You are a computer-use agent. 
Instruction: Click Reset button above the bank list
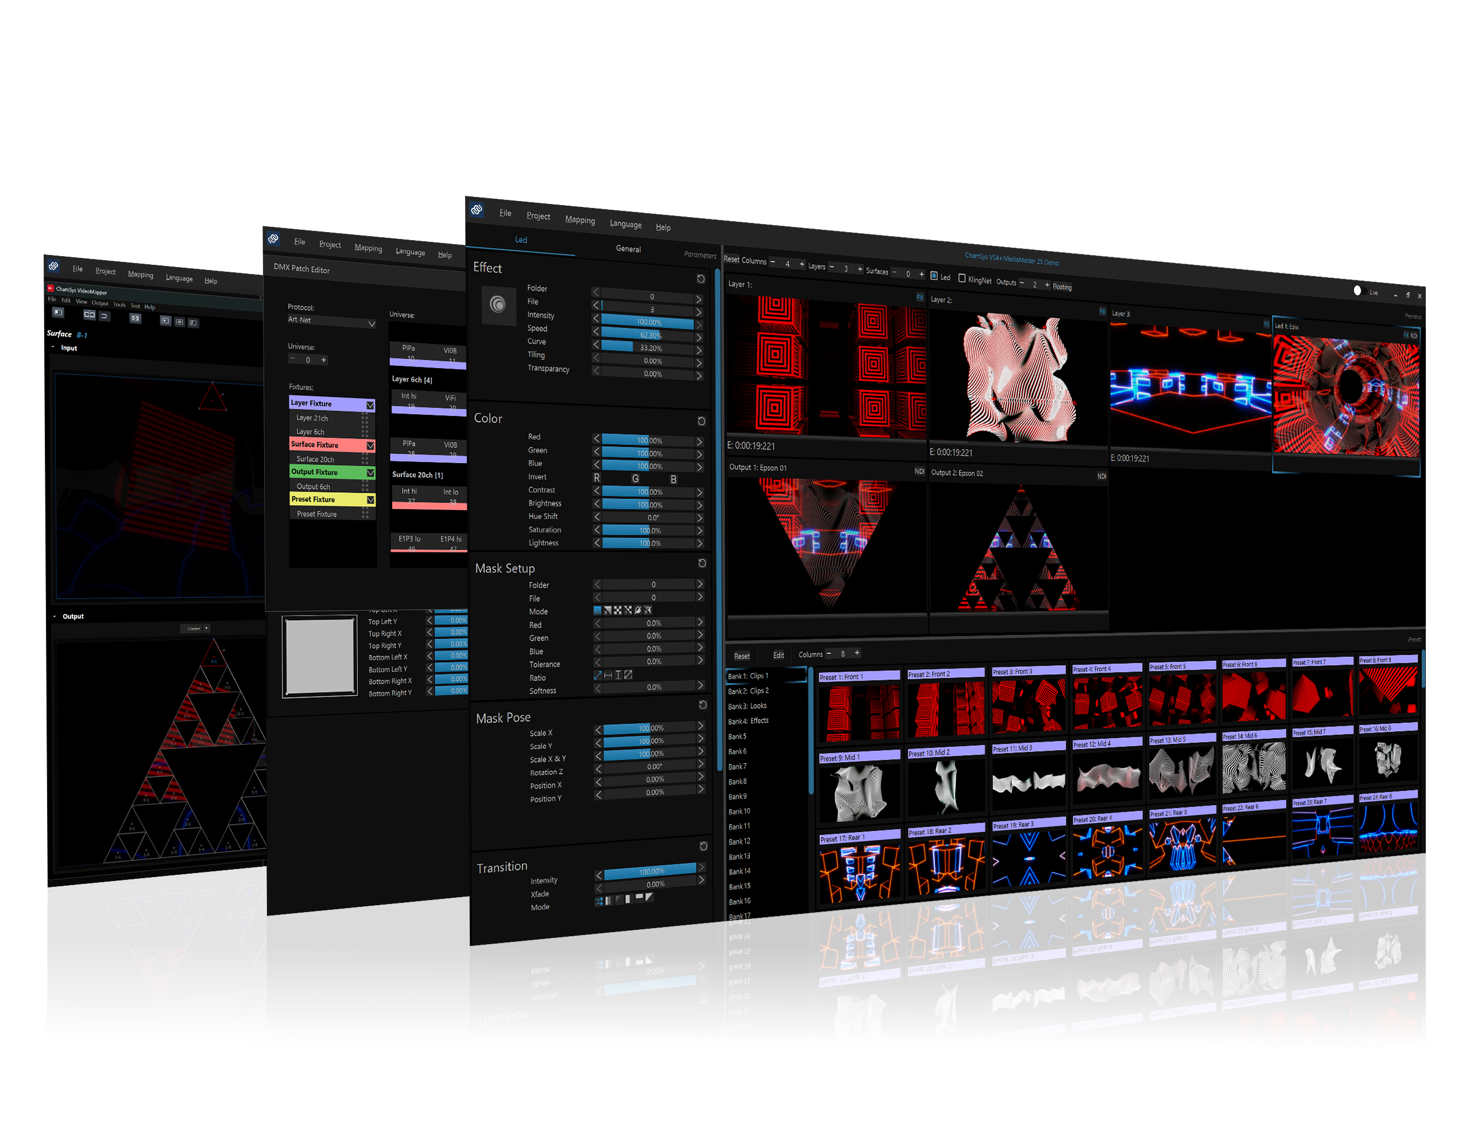tap(742, 656)
